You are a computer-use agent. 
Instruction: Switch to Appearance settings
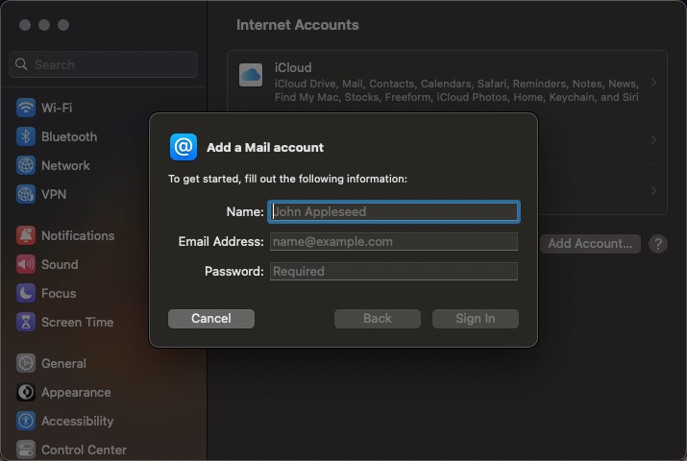pos(76,392)
